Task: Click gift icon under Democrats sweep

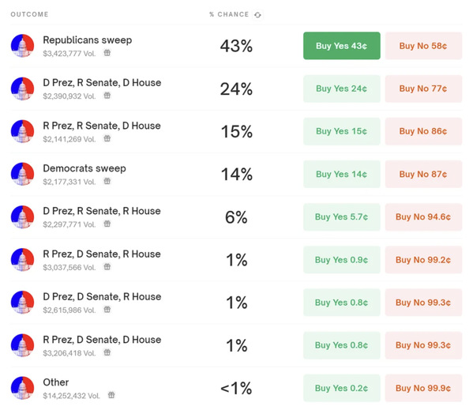Action: pyautogui.click(x=107, y=182)
